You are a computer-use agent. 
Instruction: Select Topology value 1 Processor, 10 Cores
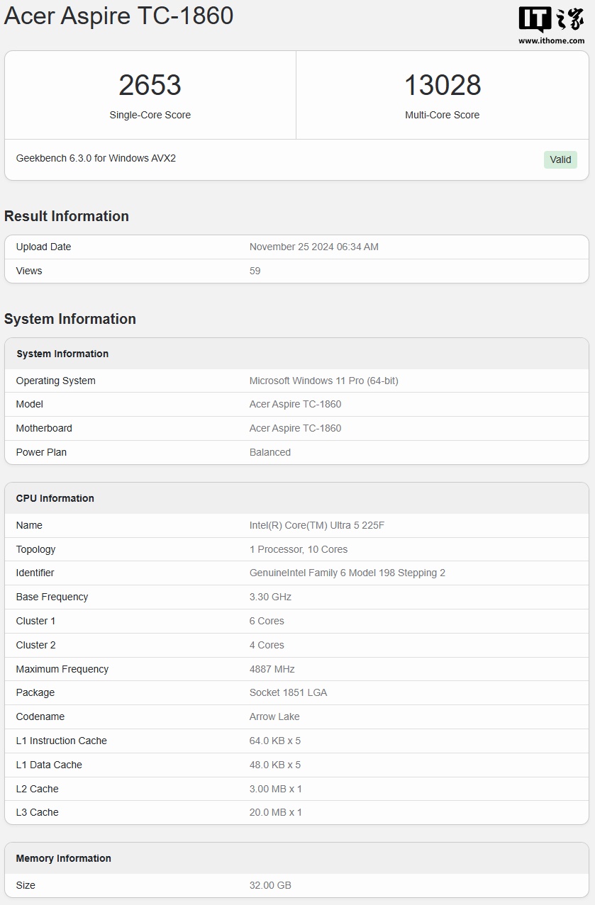pos(299,549)
